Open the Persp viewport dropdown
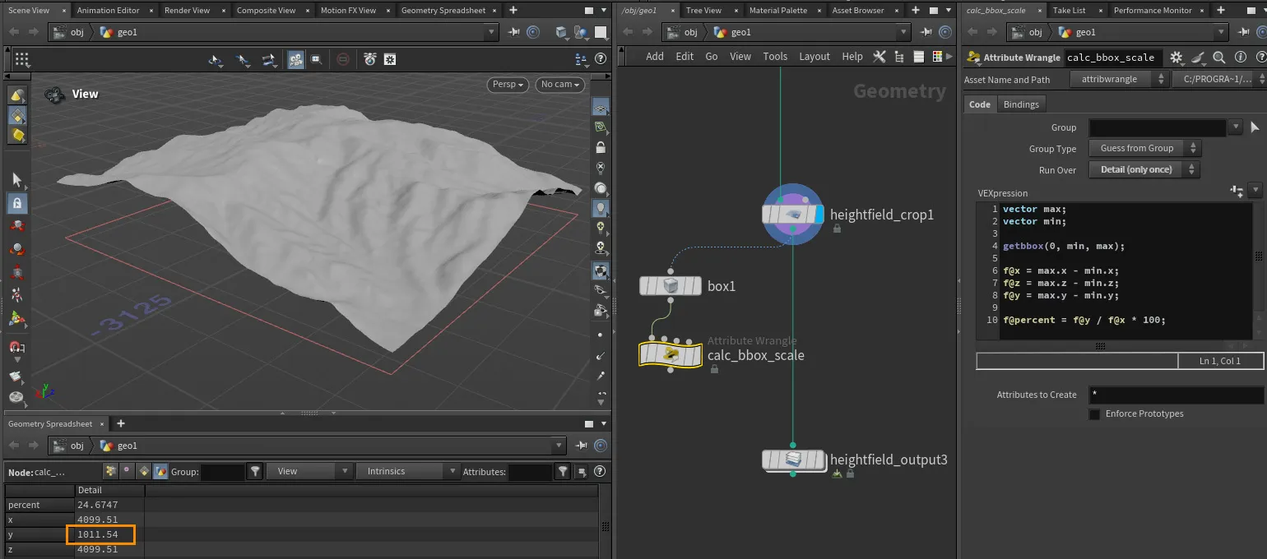 click(509, 84)
